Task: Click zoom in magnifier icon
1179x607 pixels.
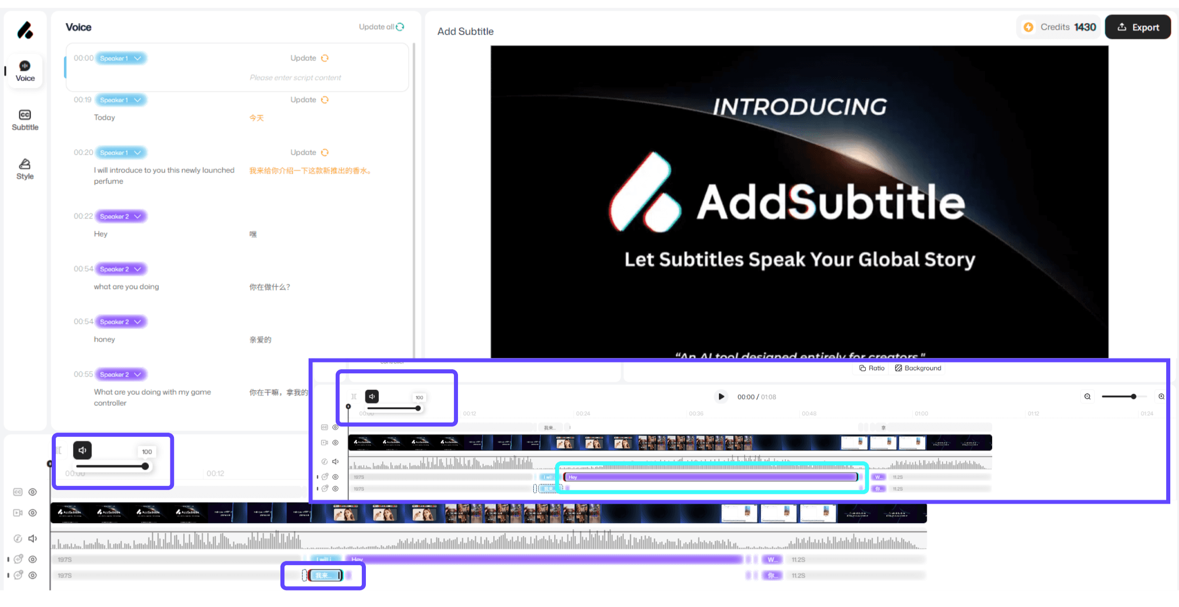Action: 1161,396
